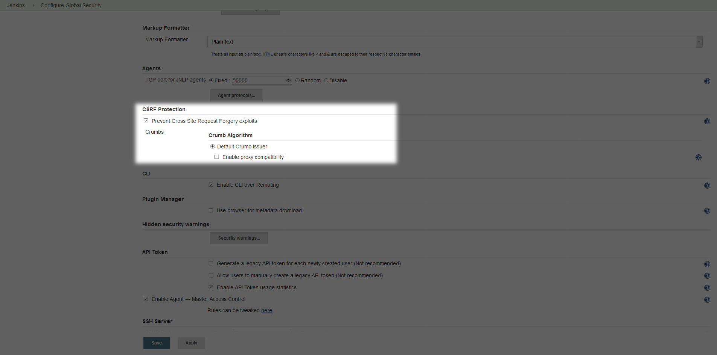Click the Agent protocols button

(236, 95)
